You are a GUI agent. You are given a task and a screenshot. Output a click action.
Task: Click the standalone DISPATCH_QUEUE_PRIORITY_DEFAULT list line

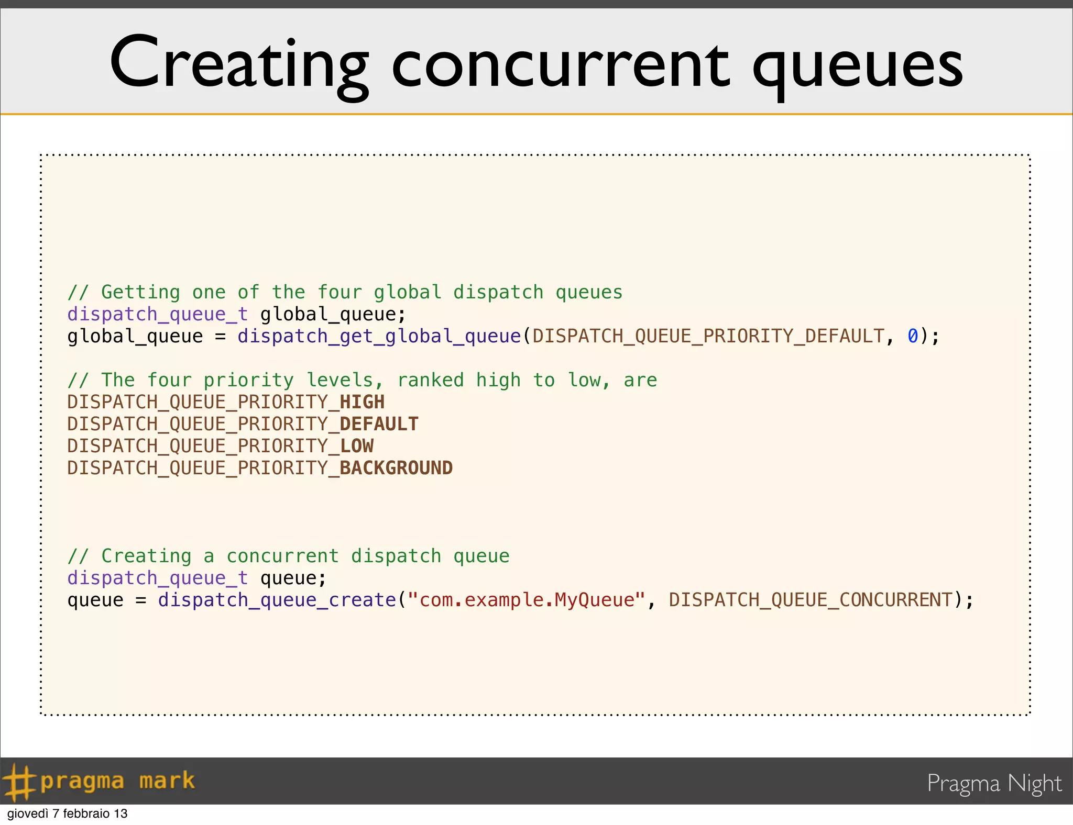click(243, 424)
